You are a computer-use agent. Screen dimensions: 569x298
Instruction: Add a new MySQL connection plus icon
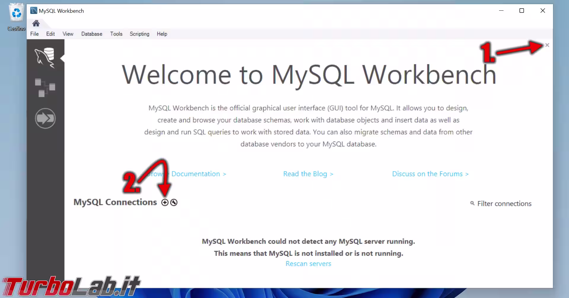165,202
